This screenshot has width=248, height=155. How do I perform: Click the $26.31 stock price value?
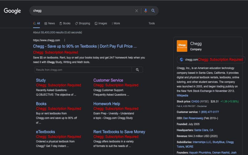pos(214,101)
